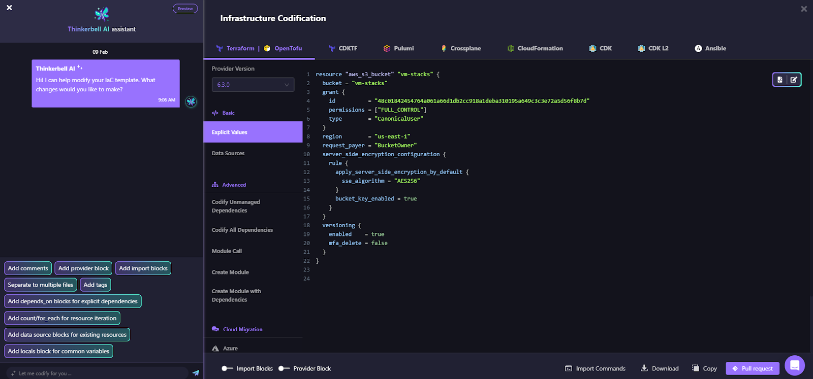This screenshot has width=813, height=379.
Task: Click the Import Commands terminal icon
Action: [x=569, y=369]
